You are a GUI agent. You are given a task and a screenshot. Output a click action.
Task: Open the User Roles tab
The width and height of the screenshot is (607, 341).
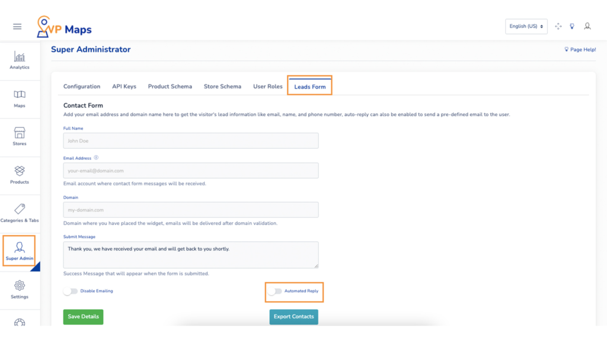[267, 86]
